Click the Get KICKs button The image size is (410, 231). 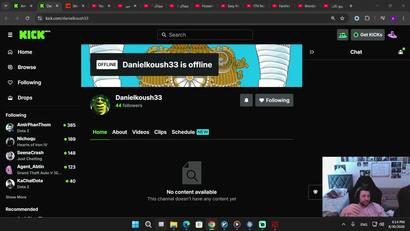tap(368, 35)
